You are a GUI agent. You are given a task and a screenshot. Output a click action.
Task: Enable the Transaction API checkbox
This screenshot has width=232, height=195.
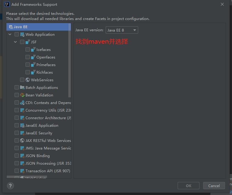pos(17,171)
